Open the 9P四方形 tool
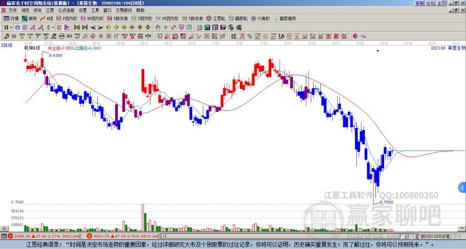 click(x=92, y=18)
